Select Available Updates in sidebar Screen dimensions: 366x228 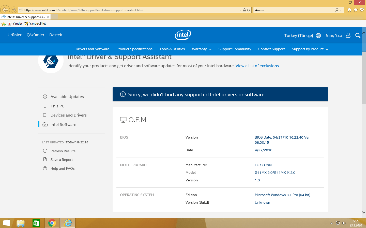click(67, 97)
